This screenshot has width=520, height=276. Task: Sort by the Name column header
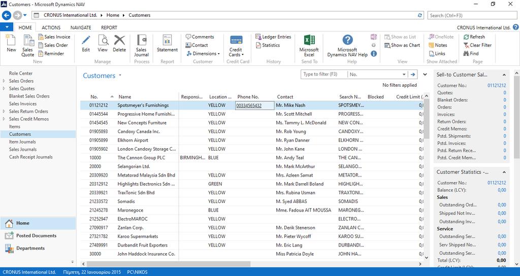point(125,97)
